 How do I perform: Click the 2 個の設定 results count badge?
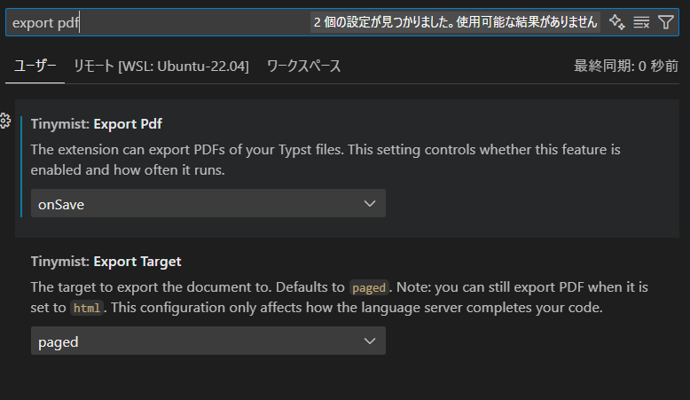point(455,22)
